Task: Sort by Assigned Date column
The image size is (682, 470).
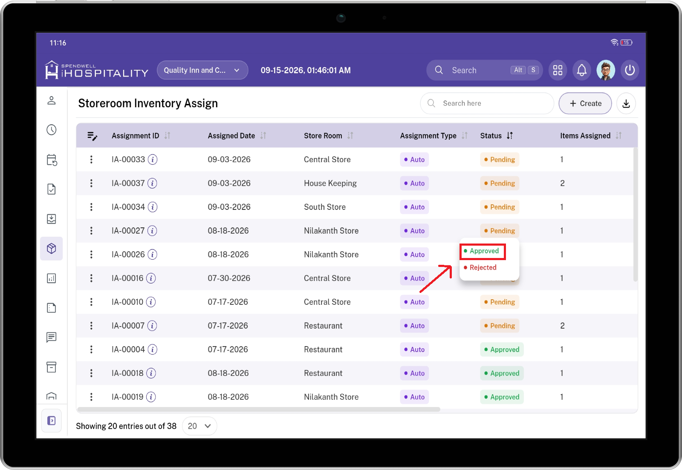Action: (x=263, y=136)
